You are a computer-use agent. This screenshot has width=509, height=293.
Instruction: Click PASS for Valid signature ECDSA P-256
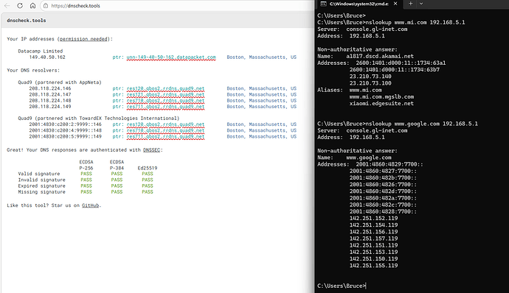tap(86, 174)
